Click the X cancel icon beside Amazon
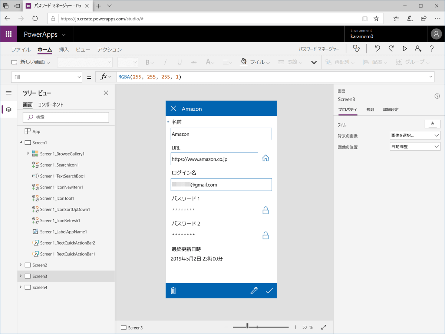This screenshot has width=445, height=334. pyautogui.click(x=173, y=108)
